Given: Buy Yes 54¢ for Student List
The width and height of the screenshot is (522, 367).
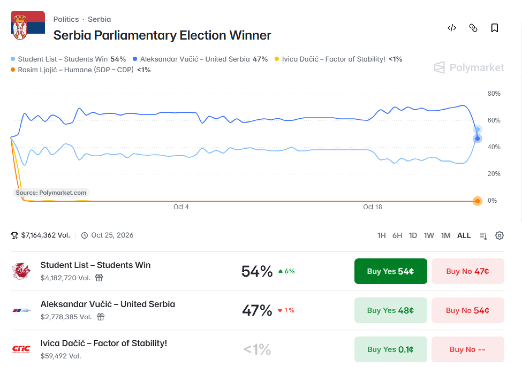Looking at the screenshot, I should point(390,271).
